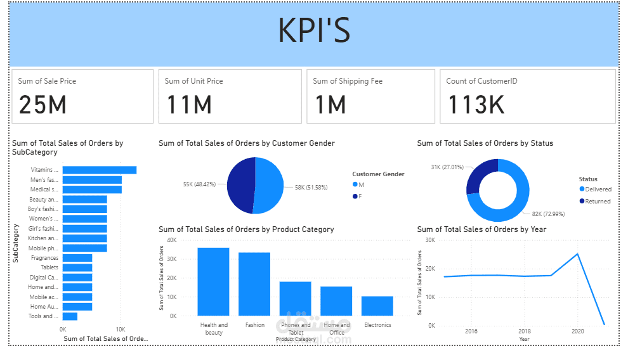Select the Home Au... subcategory bar
This screenshot has width=628, height=353.
pos(77,307)
